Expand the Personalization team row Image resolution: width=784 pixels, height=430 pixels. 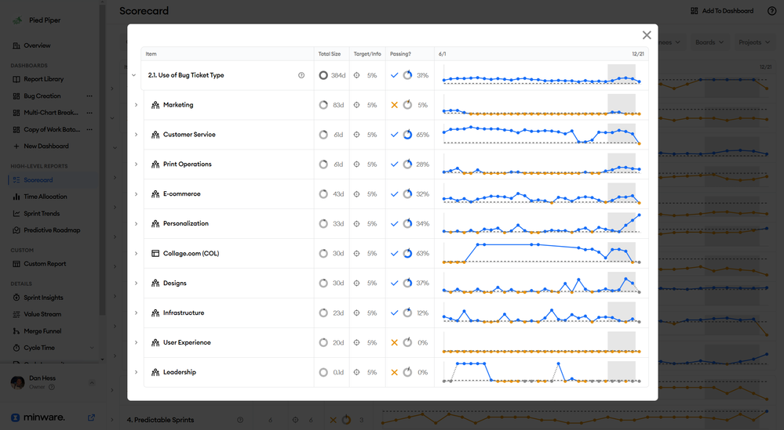coord(136,223)
